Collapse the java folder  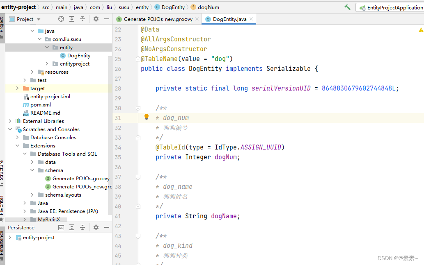(x=32, y=31)
